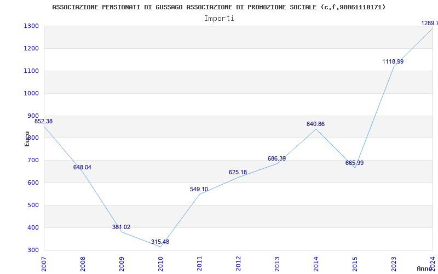Click the 2023 year on x-axis

394,263
